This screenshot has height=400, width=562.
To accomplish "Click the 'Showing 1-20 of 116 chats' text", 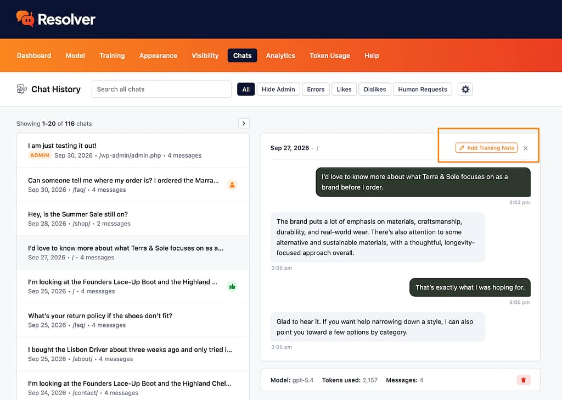I will [x=54, y=124].
